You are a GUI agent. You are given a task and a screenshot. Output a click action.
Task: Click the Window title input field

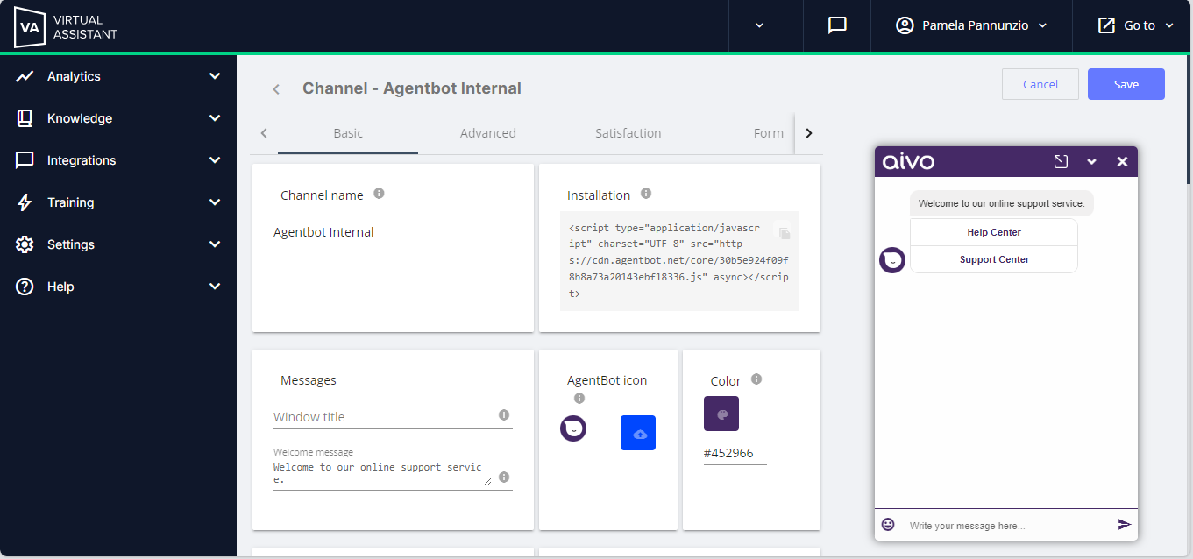384,417
